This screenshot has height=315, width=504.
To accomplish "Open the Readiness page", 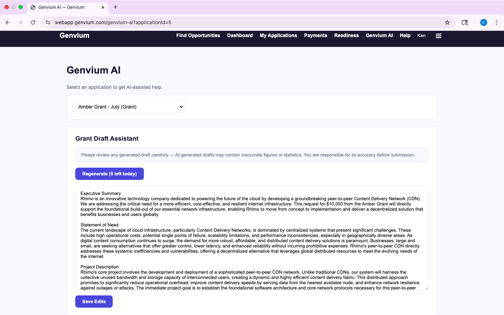I will click(x=346, y=35).
